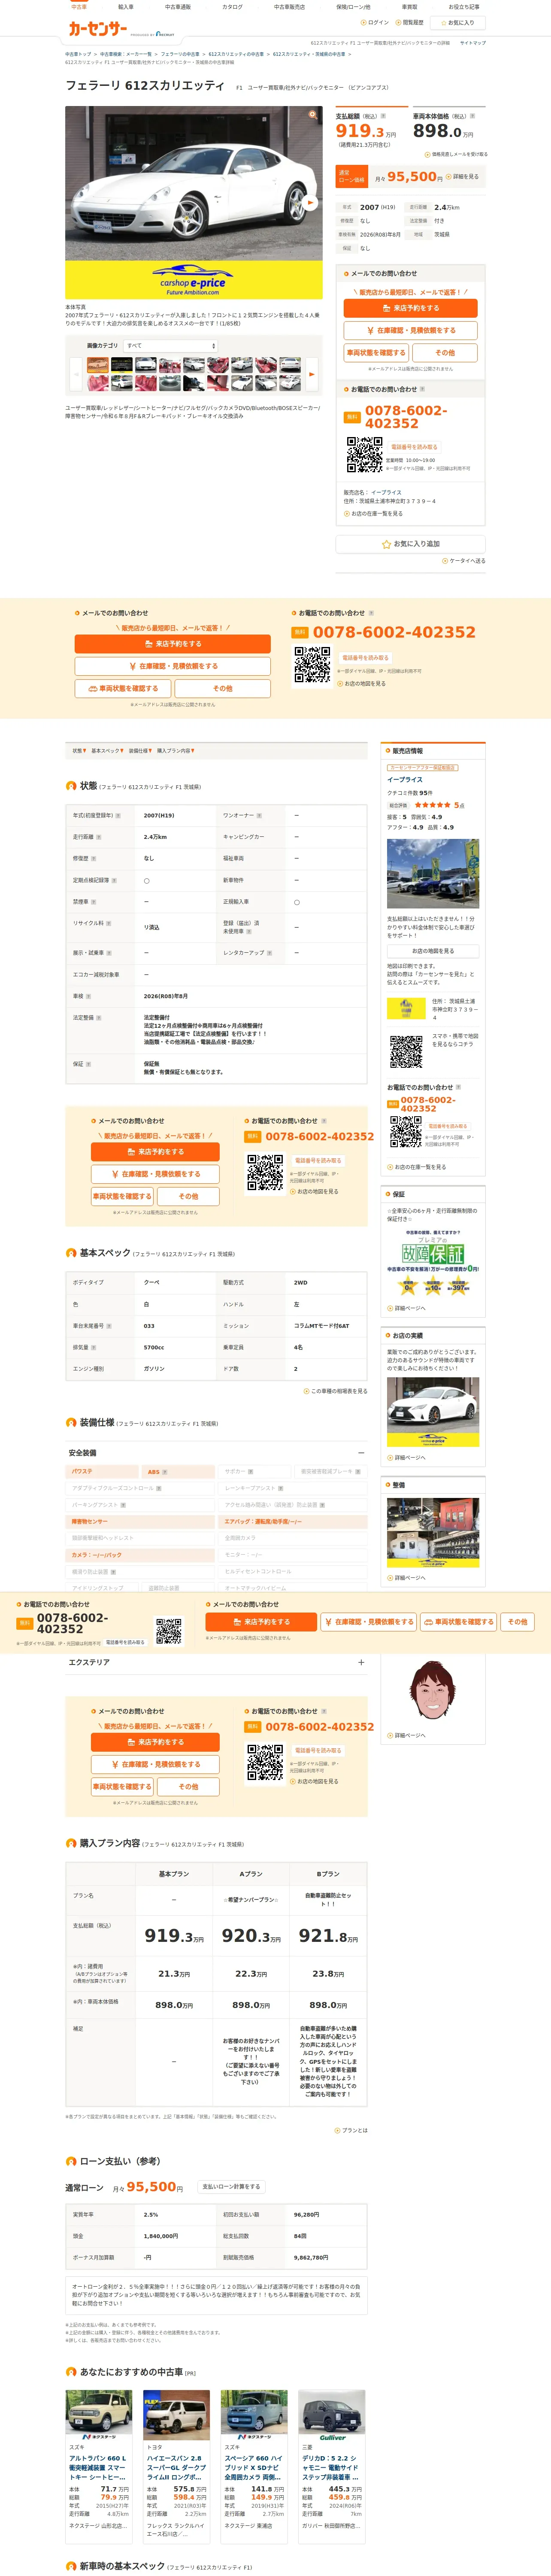Click 詳細ページへ under お店の実績

407,1457
